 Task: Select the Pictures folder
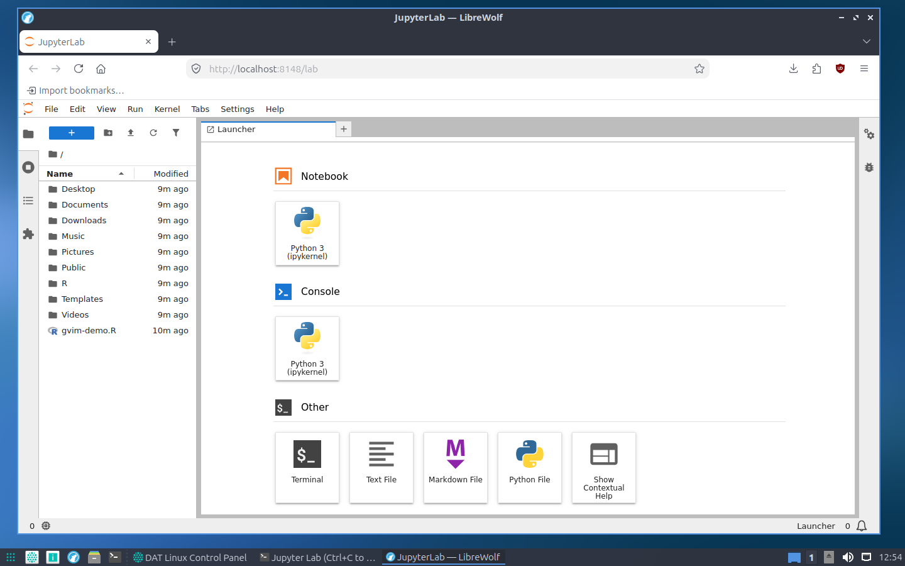point(118,252)
